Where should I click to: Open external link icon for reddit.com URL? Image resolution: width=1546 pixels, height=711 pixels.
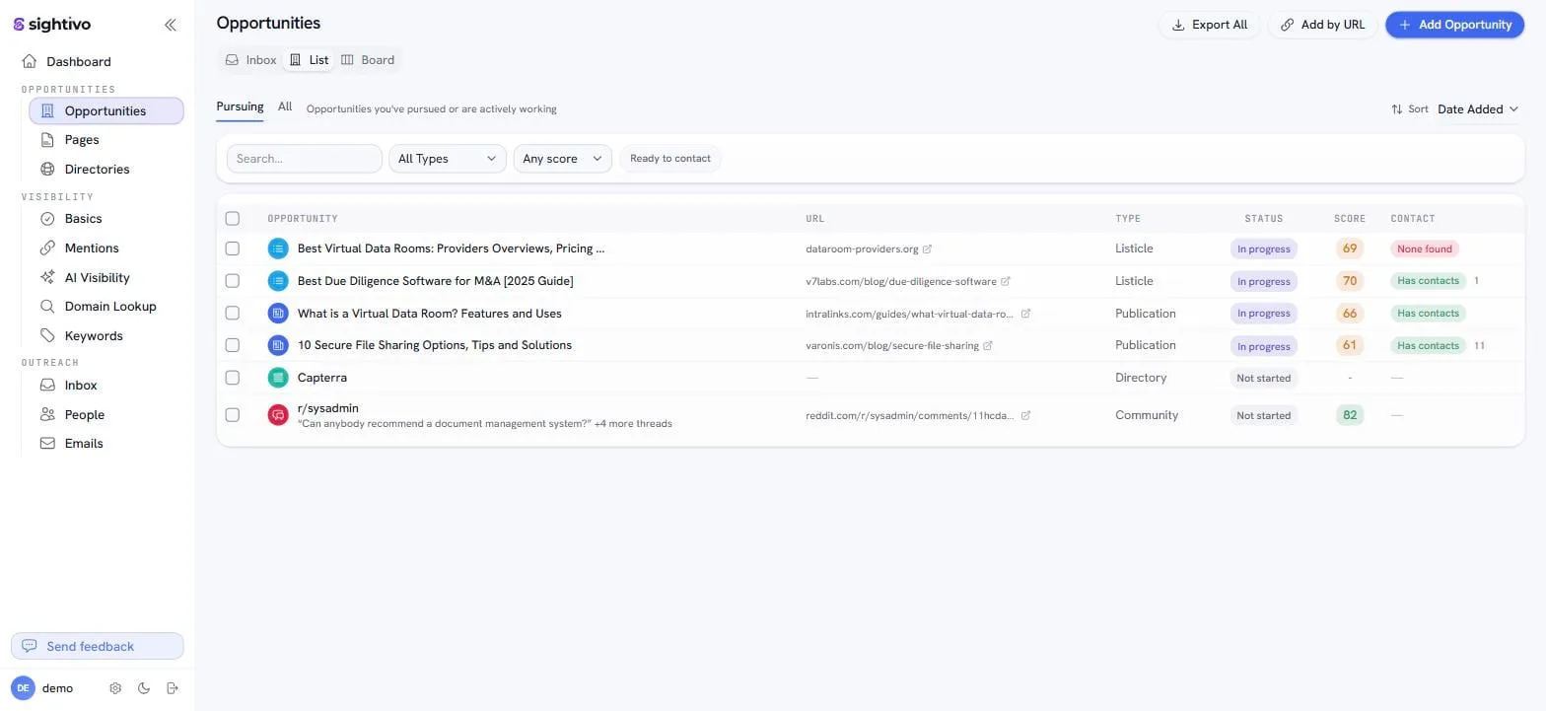click(1025, 415)
